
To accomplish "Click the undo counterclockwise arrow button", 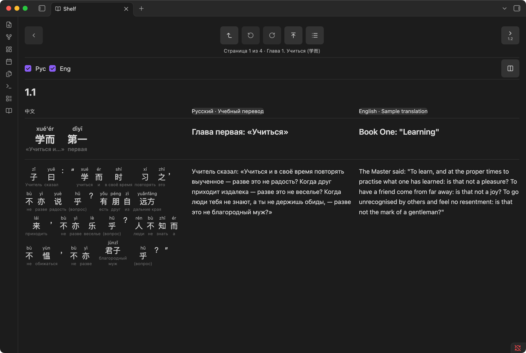I will (251, 35).
